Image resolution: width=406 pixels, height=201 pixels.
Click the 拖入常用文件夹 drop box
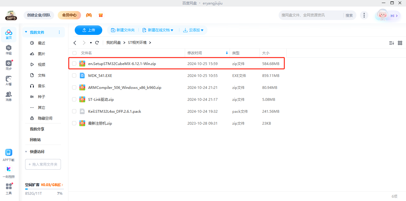43,164
